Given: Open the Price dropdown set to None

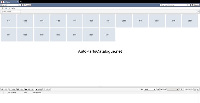Looking at the screenshot, I should click(150, 89).
